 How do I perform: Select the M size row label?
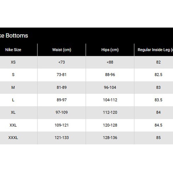click(x=13, y=87)
